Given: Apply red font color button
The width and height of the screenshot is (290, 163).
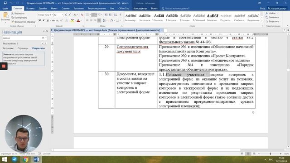Looking at the screenshot, I should pyautogui.click(x=78, y=20).
